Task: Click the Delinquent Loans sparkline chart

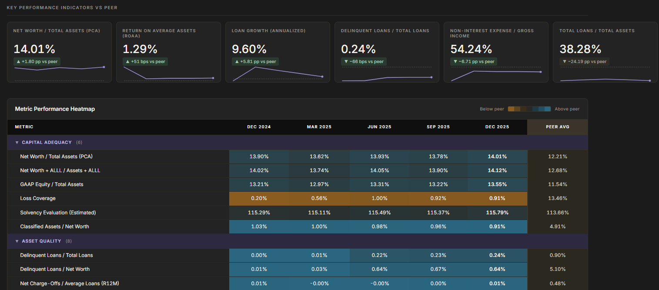Action: (387, 78)
